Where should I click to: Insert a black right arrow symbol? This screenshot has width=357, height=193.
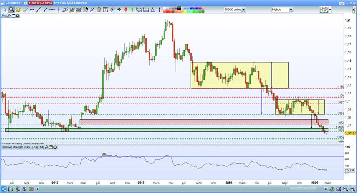pos(119,10)
